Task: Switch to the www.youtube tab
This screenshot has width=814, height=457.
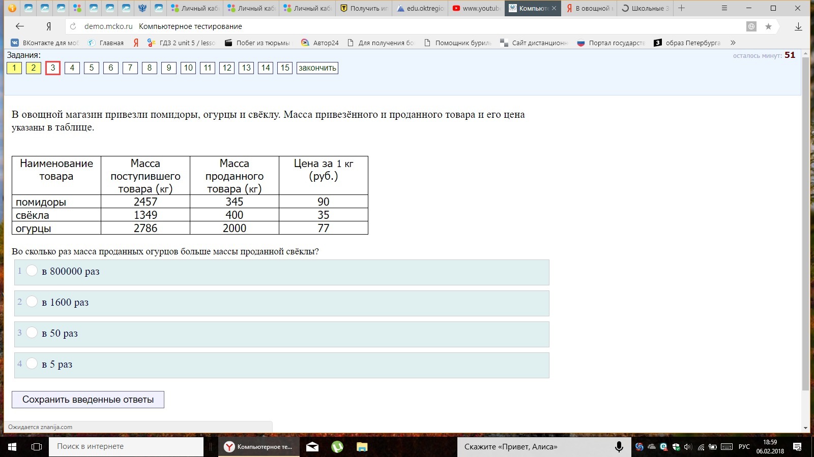Action: click(x=476, y=8)
